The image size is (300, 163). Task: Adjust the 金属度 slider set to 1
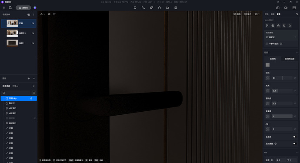tap(282, 116)
